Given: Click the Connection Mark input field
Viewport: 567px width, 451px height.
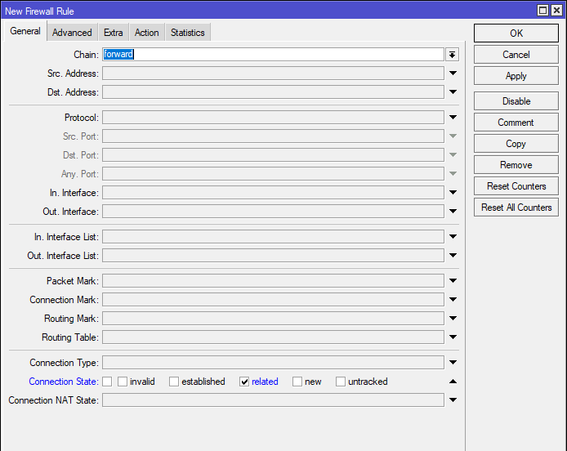Looking at the screenshot, I should 273,300.
